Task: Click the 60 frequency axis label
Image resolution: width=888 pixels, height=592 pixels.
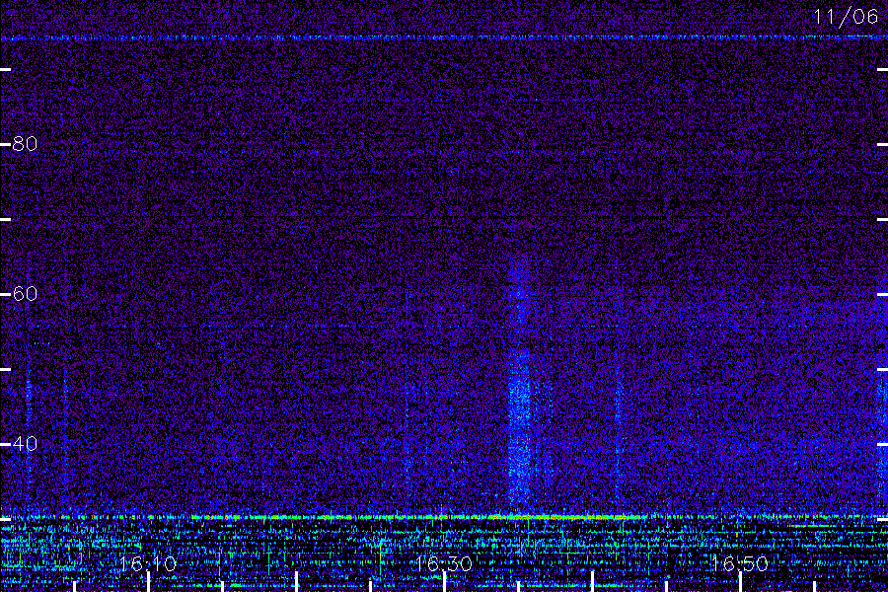Action: pos(25,293)
